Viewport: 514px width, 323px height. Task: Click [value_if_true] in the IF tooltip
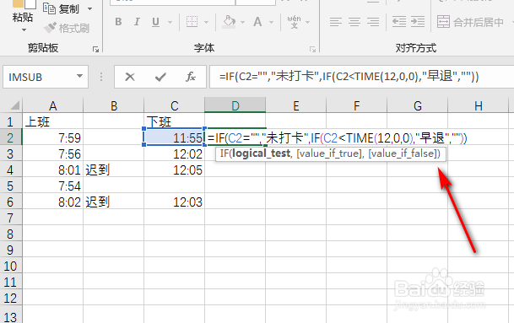(x=330, y=153)
